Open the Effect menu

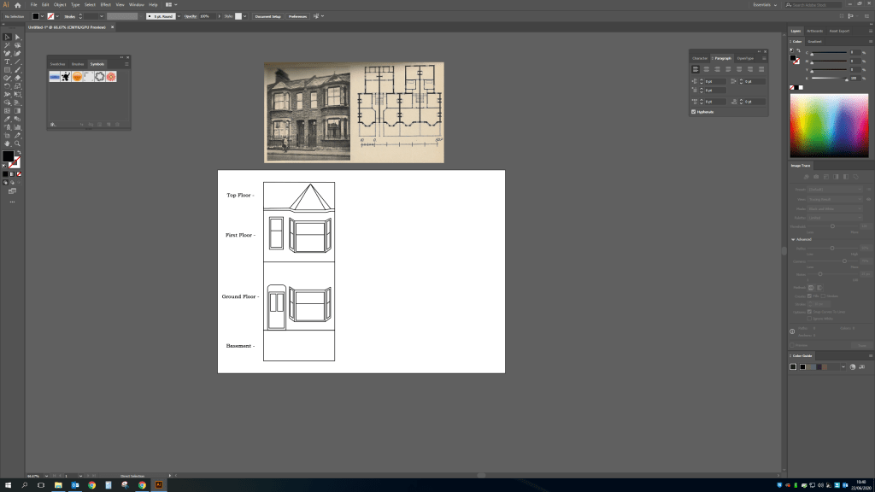(105, 5)
